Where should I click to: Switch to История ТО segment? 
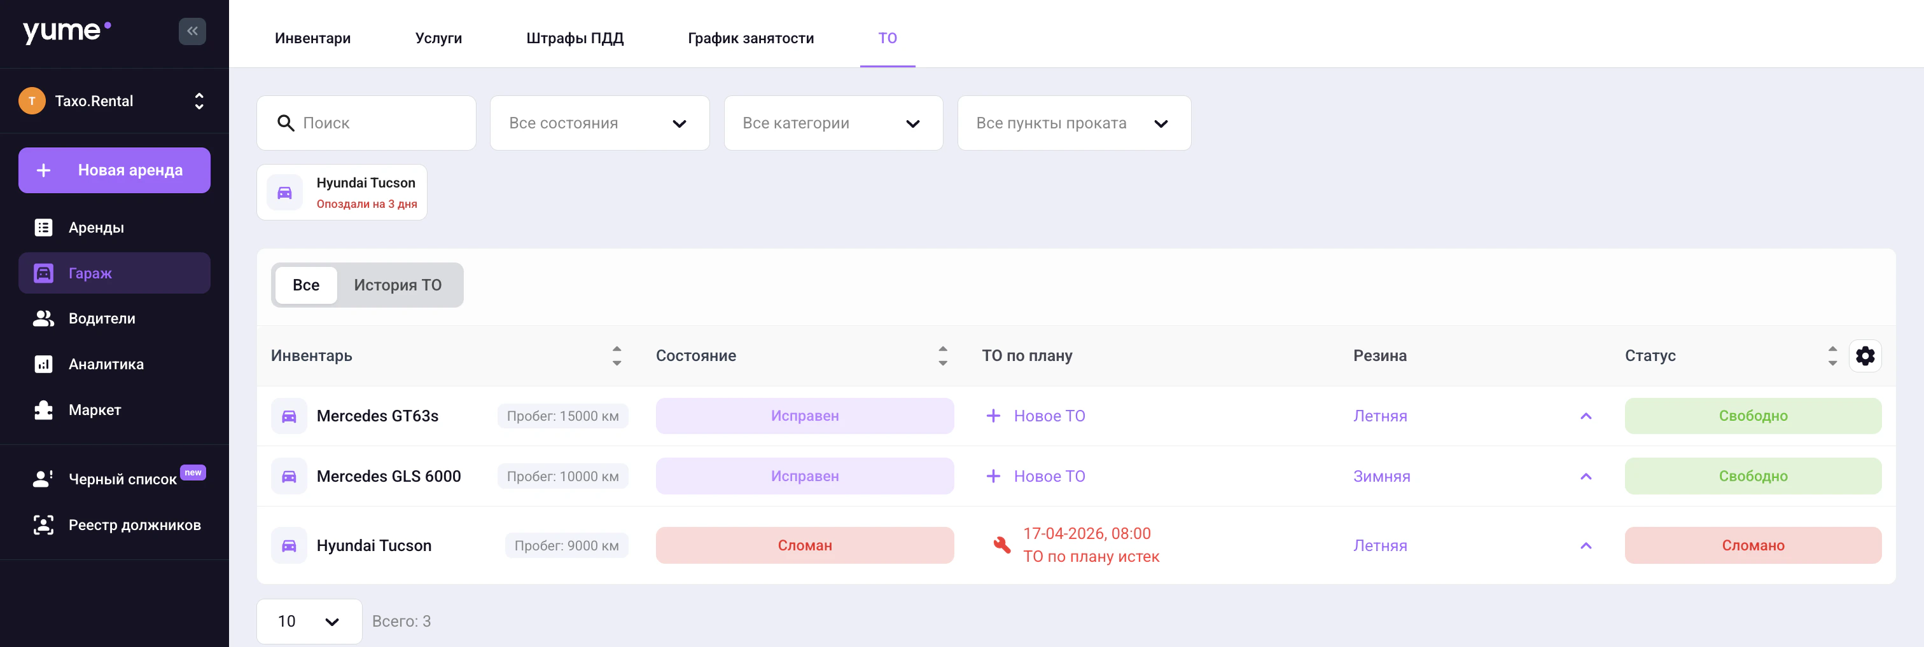pyautogui.click(x=398, y=285)
